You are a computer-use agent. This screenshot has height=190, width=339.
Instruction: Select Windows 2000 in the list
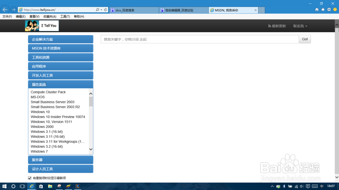click(42, 127)
